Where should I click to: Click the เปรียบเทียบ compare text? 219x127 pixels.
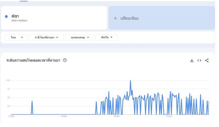coord(129,18)
